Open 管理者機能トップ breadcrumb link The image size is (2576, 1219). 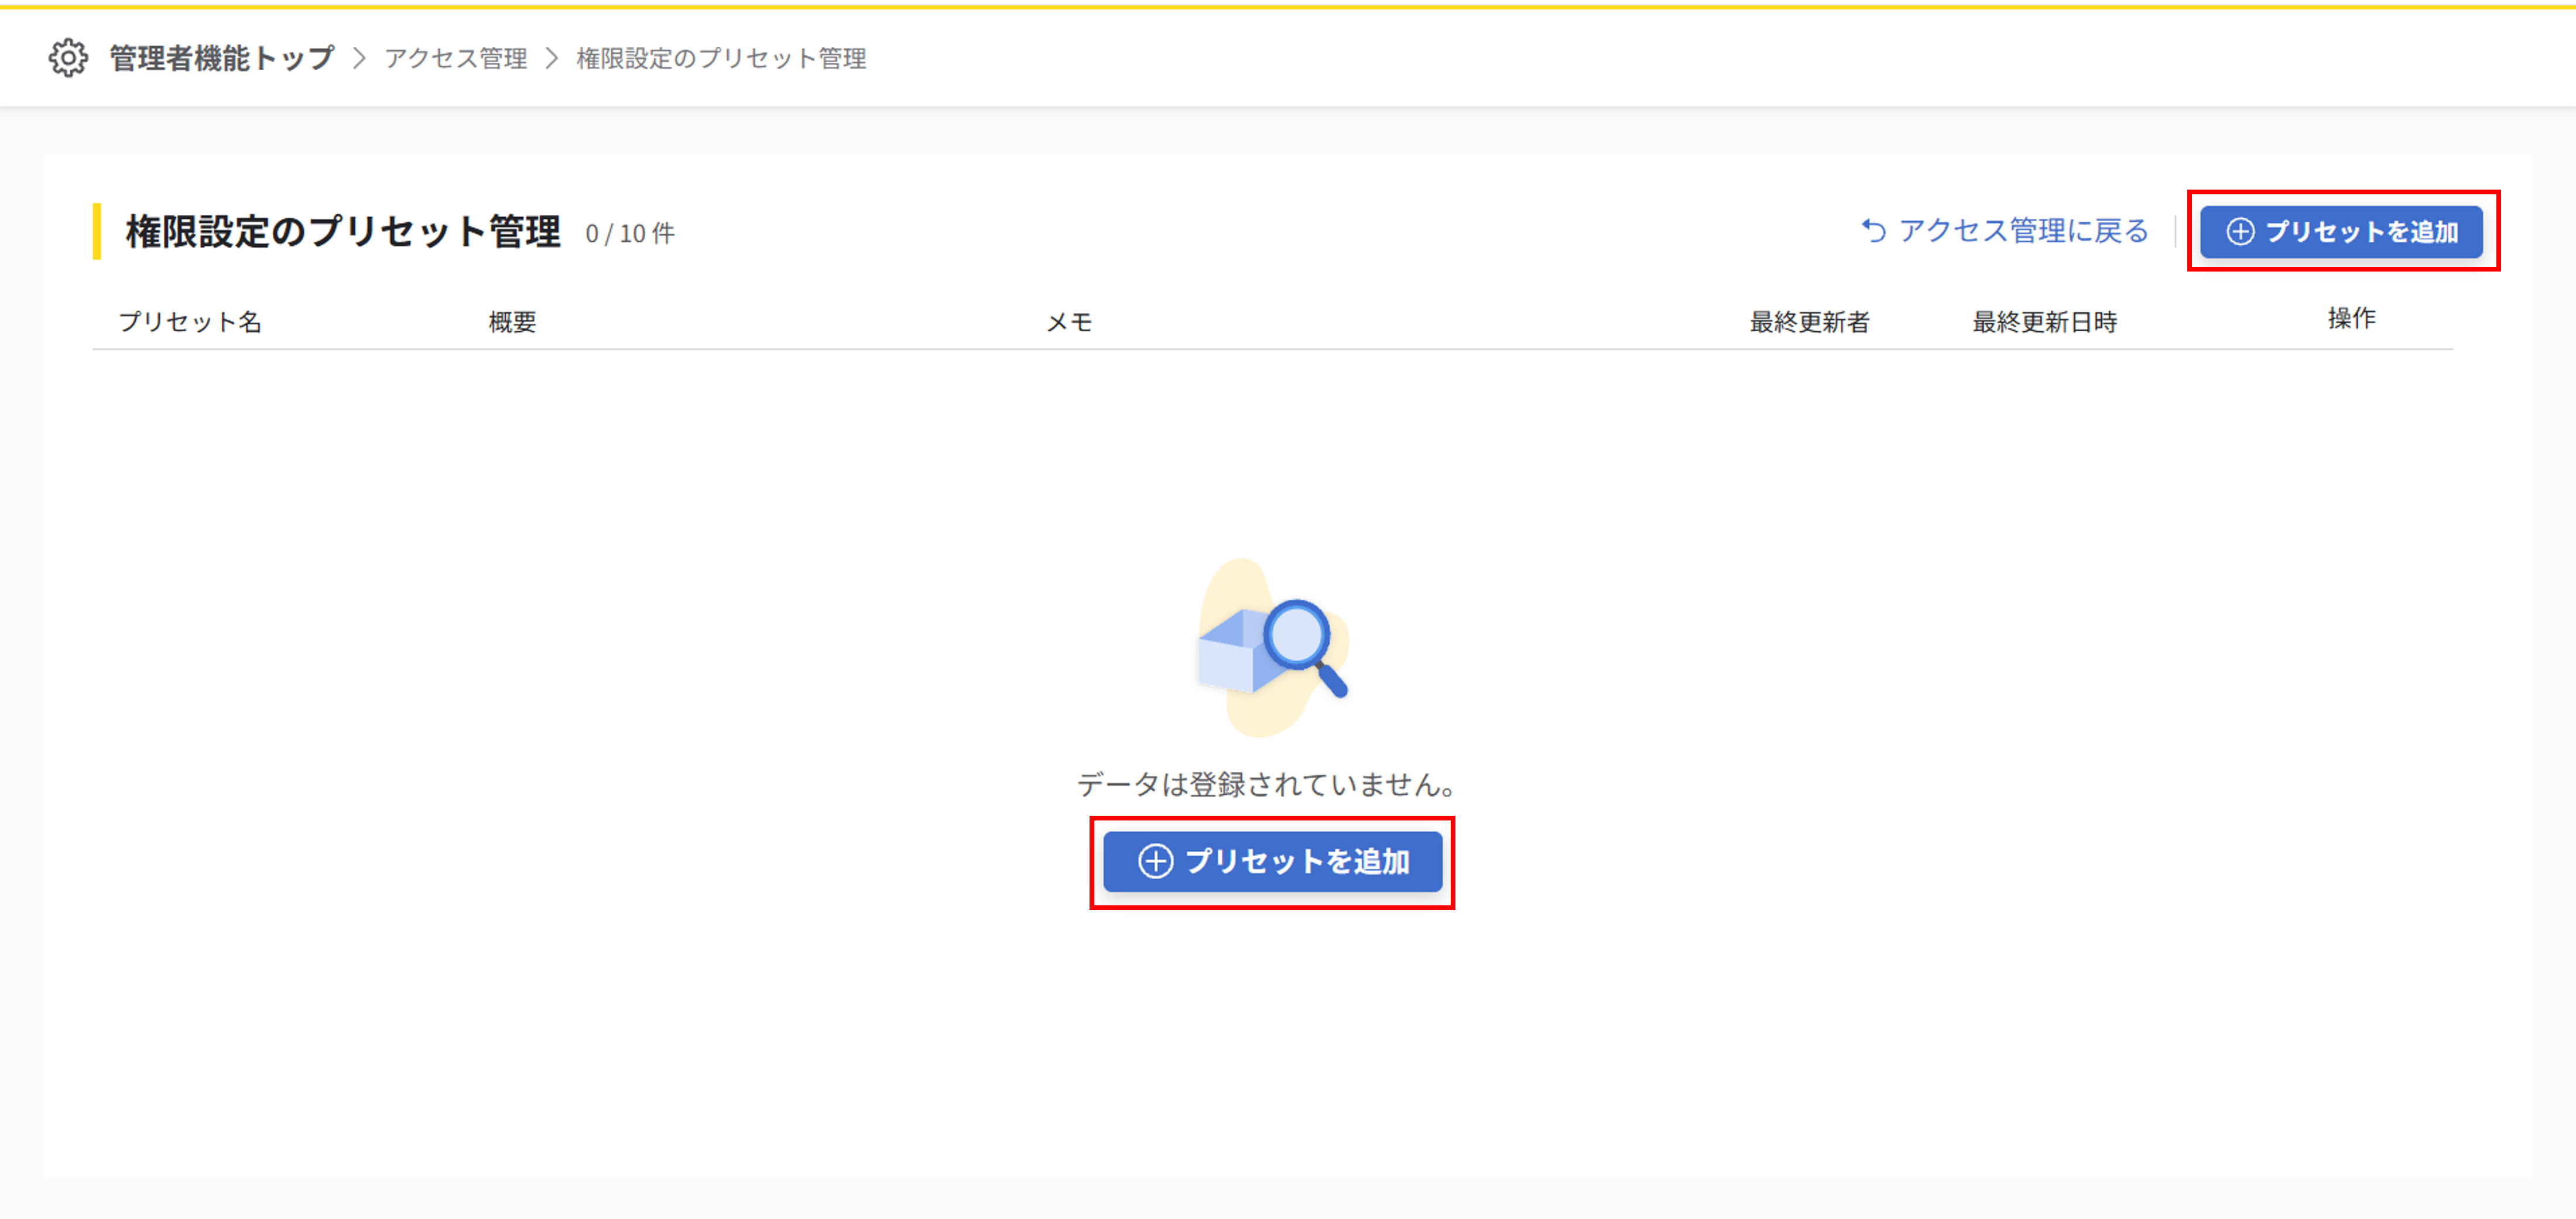click(x=222, y=58)
